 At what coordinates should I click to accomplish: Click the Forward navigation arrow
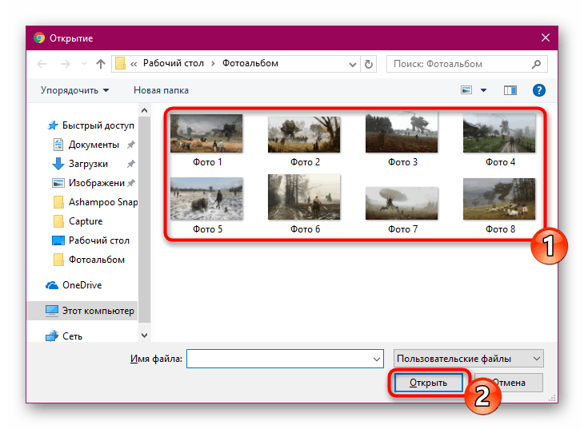(x=65, y=64)
